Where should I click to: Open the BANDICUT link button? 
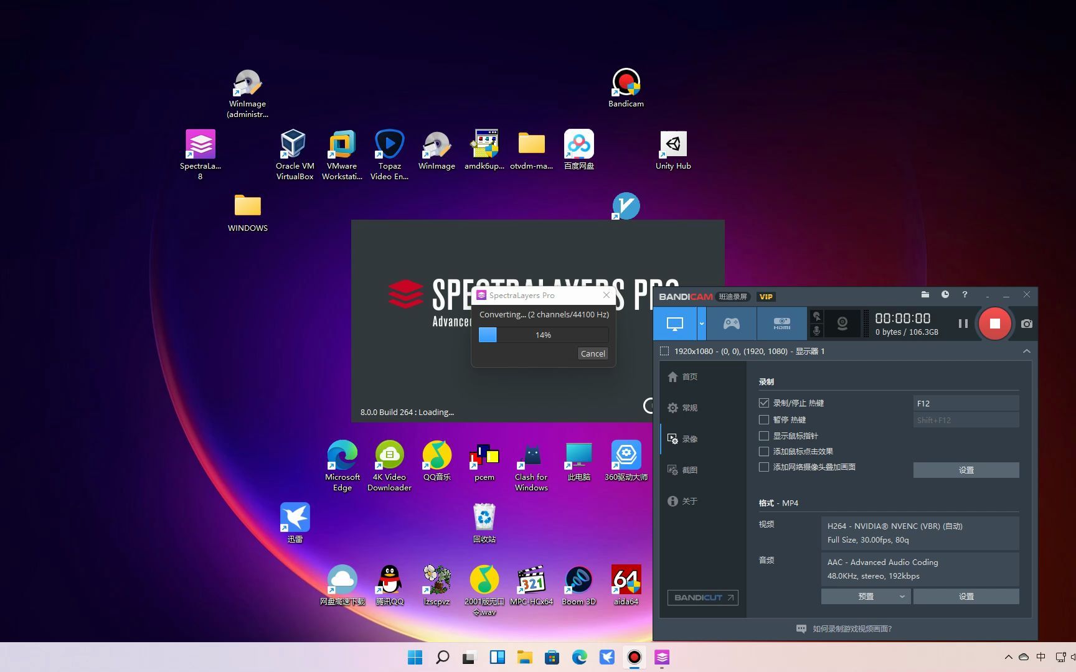click(703, 597)
